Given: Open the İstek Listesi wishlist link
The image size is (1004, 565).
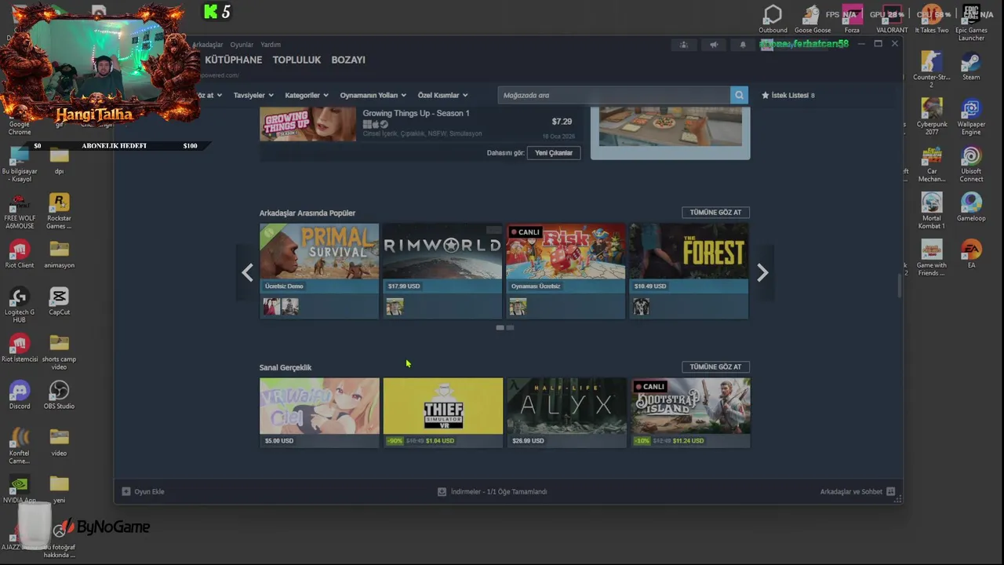Looking at the screenshot, I should click(788, 95).
